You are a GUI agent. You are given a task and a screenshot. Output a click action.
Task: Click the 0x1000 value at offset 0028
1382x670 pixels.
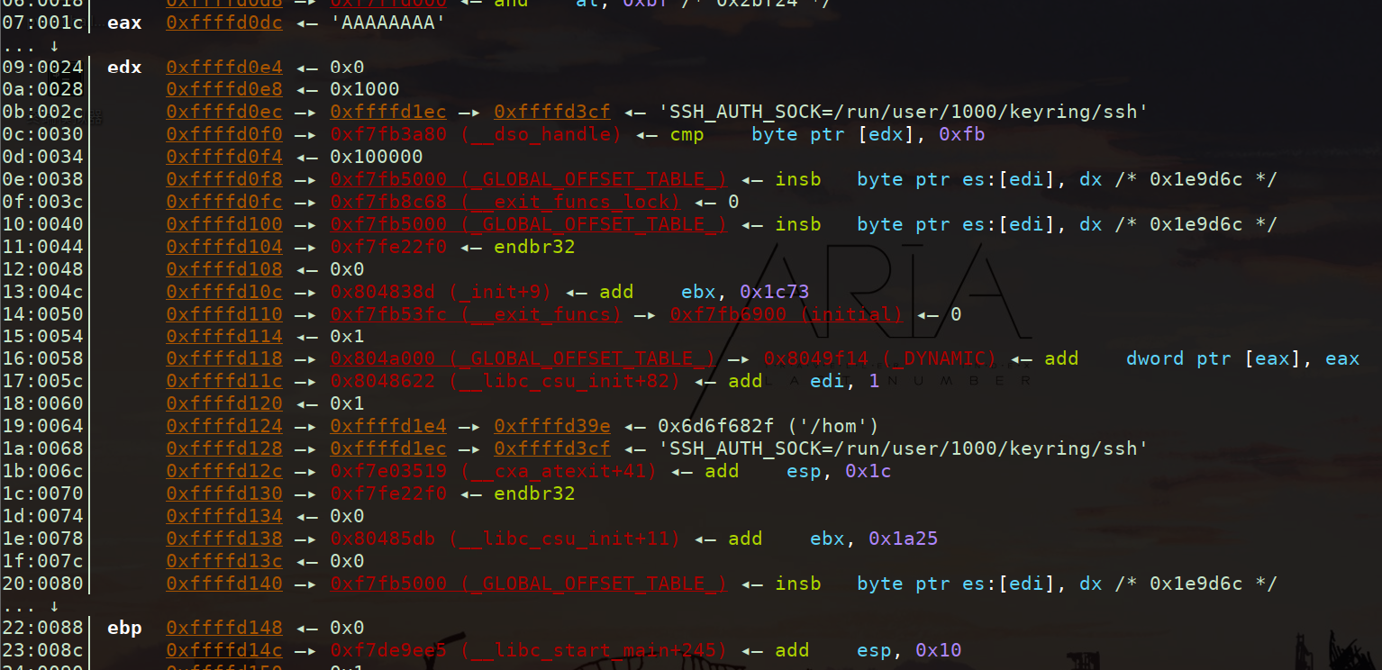click(364, 89)
